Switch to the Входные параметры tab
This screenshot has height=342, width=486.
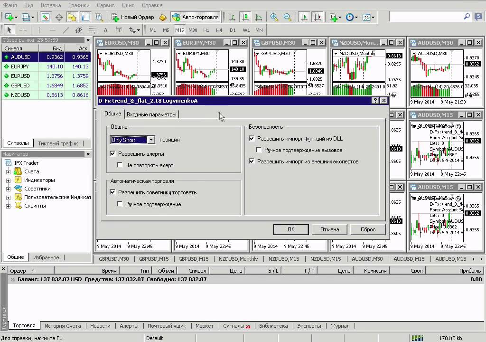(x=151, y=114)
